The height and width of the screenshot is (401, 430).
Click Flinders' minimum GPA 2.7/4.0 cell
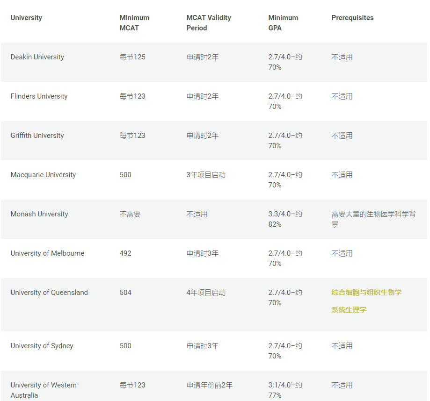tap(285, 101)
